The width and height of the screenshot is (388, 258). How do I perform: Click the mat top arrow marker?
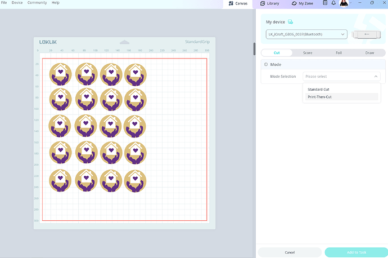(124, 42)
